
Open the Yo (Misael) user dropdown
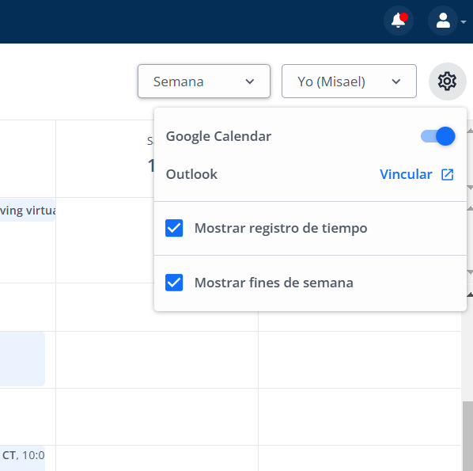[x=349, y=82]
